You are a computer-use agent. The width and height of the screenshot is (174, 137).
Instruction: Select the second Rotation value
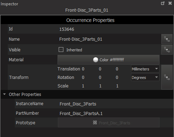[x=100, y=78]
